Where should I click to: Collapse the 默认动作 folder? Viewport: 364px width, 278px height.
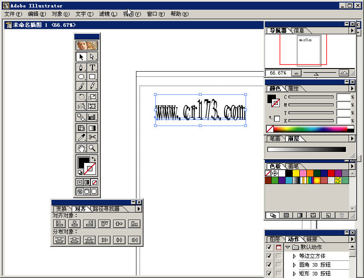click(288, 247)
